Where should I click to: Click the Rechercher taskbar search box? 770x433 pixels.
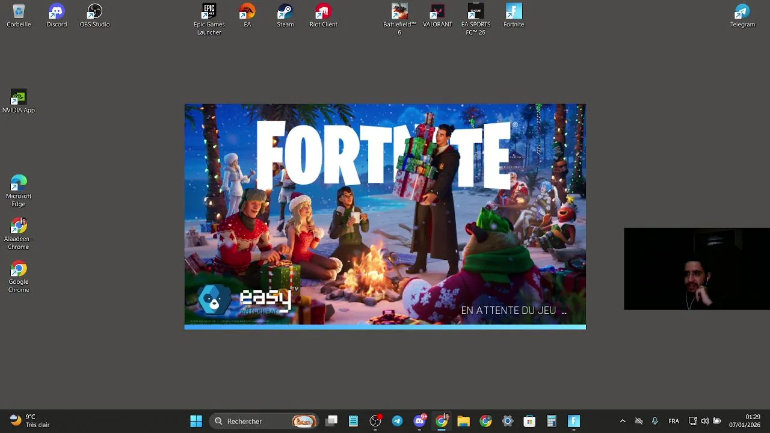click(x=265, y=421)
